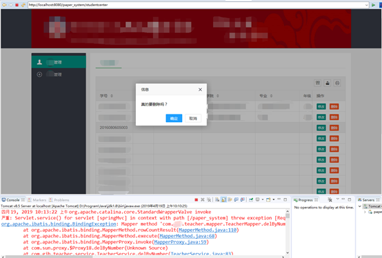The image size is (382, 258).
Task: Minimize the Console view
Action: point(279,199)
